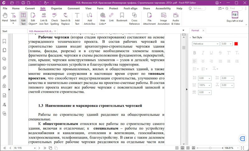Switch to single page view mode
The height and width of the screenshot is (151, 249).
tap(177, 148)
